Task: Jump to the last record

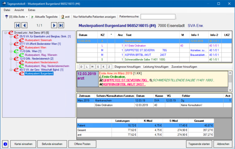Action: 61,25
